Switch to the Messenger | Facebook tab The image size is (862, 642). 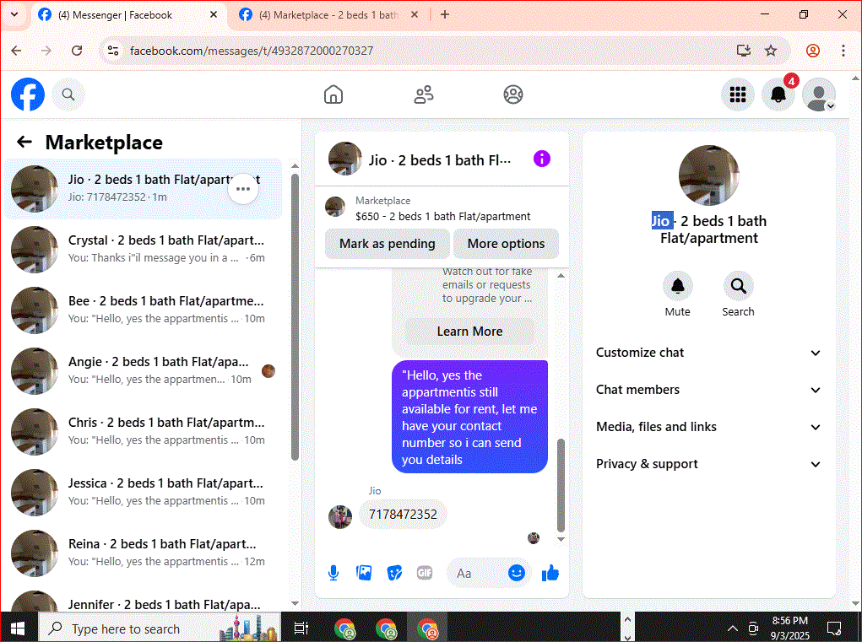129,15
